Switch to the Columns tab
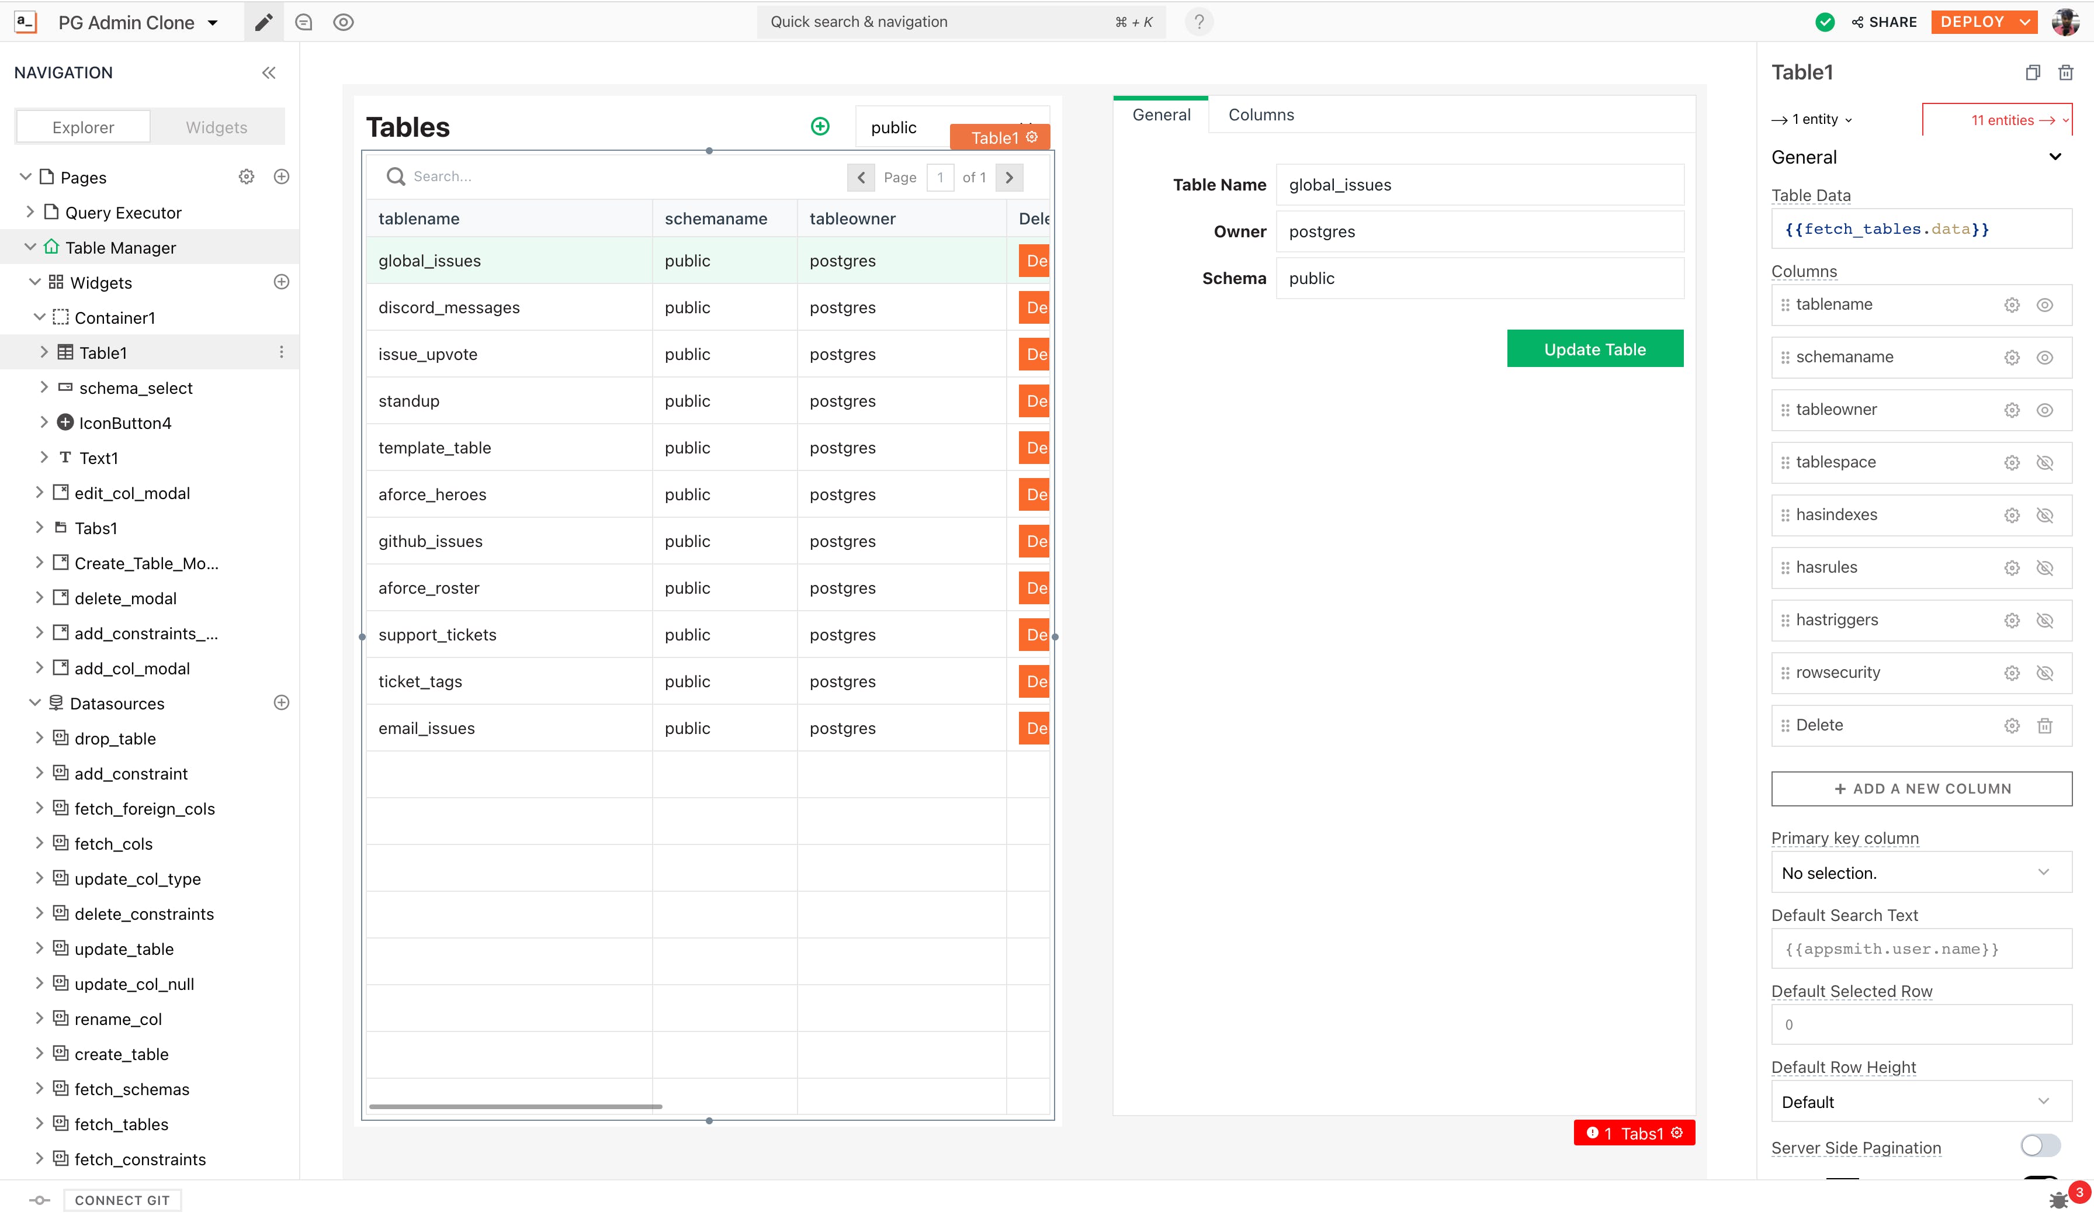 coord(1261,116)
